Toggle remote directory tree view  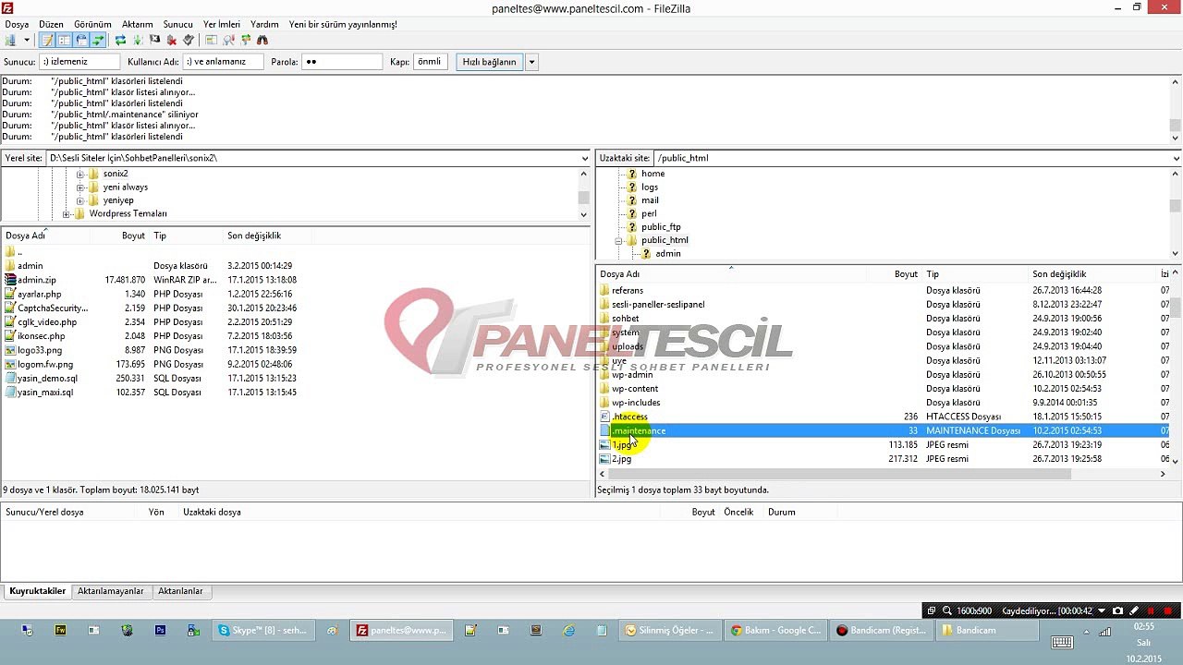click(x=81, y=40)
